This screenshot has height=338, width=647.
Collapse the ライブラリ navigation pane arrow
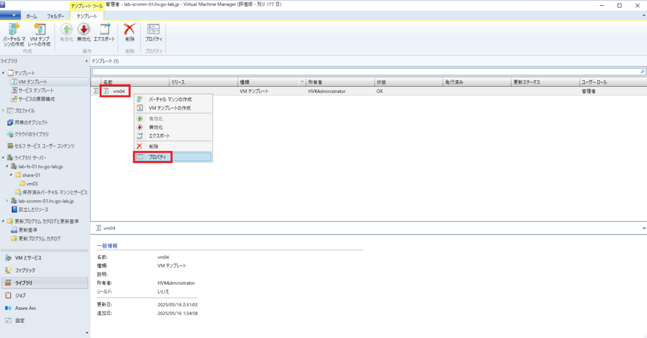click(x=87, y=61)
